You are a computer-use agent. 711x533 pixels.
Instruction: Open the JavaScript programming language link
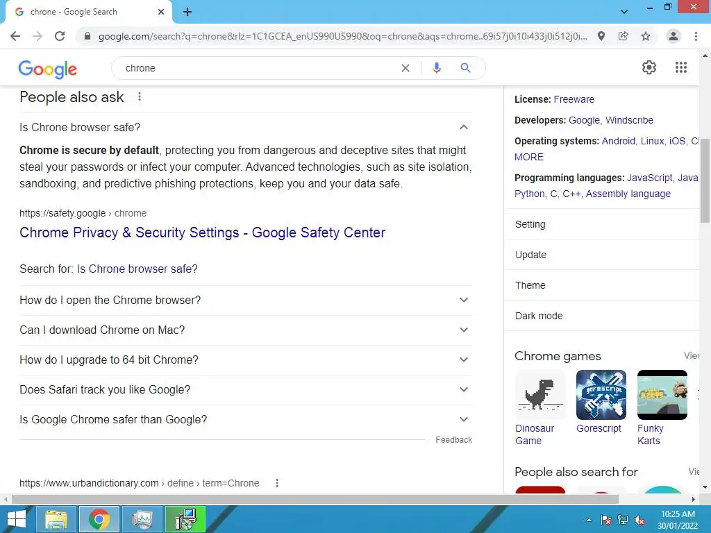tap(650, 178)
